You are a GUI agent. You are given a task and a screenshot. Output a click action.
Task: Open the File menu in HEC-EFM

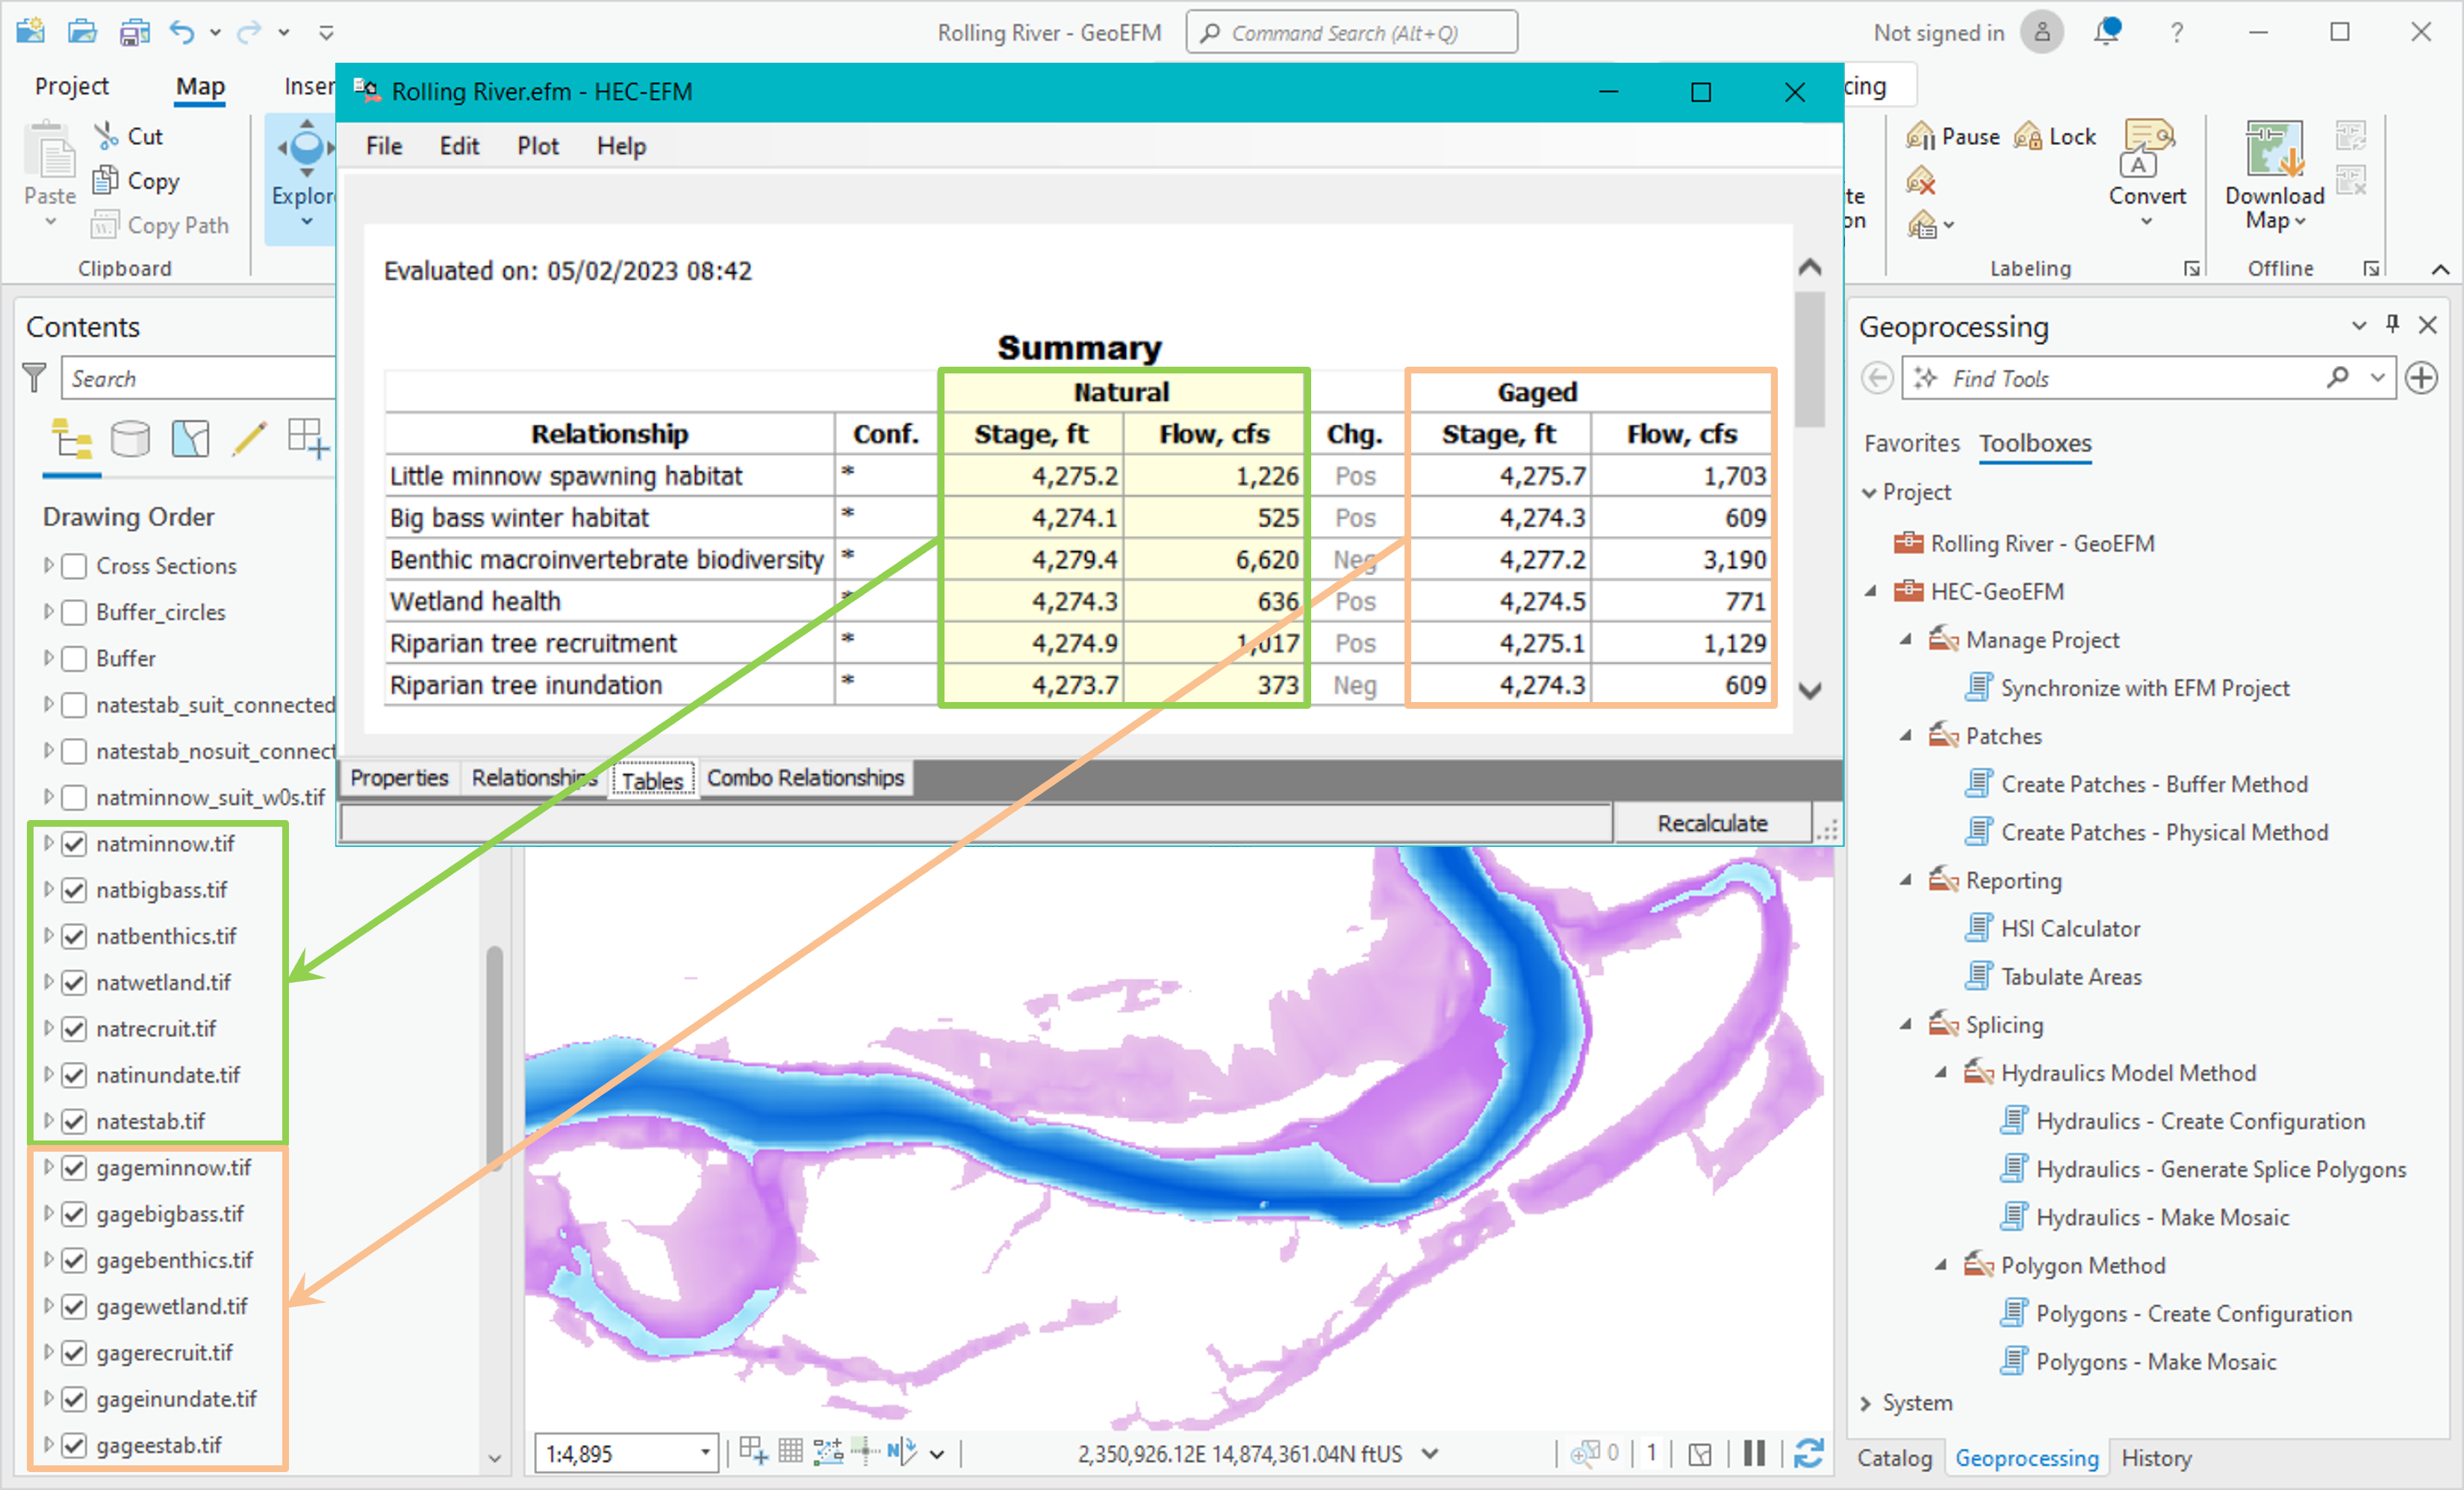click(x=384, y=146)
